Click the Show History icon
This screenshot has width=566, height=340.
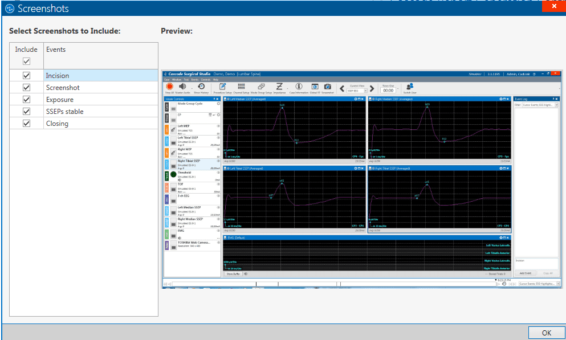point(201,87)
